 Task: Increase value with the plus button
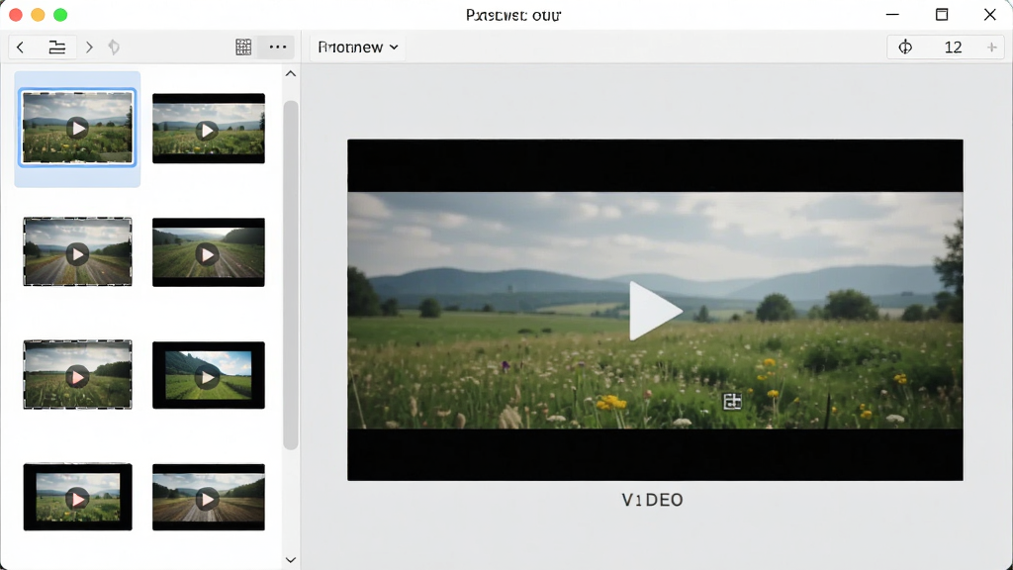coord(991,47)
